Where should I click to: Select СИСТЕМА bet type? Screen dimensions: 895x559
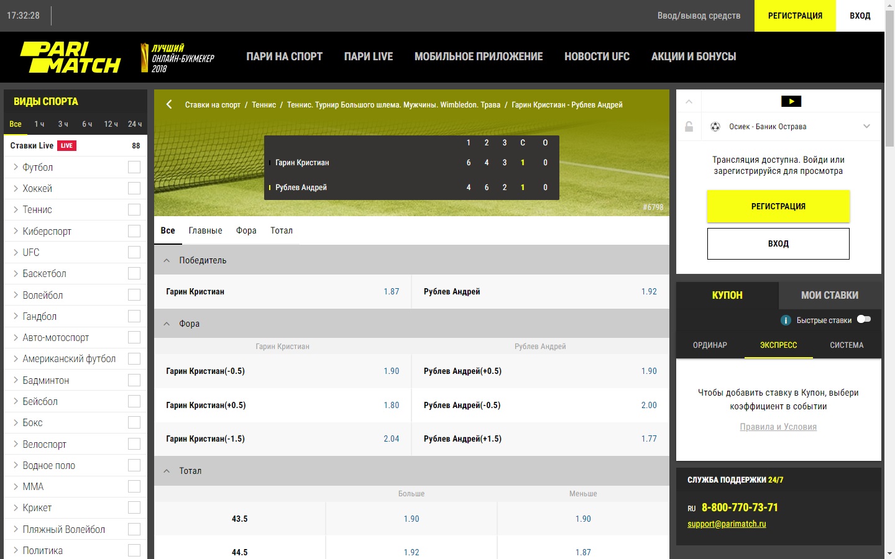pyautogui.click(x=847, y=345)
